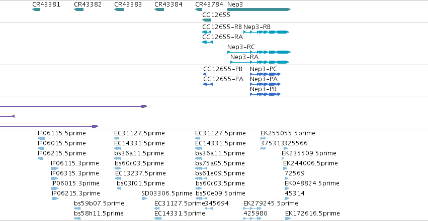Viewport: 428px width, 221px height.
Task: Click the EK172616.5prime EST
Action: 288,219
